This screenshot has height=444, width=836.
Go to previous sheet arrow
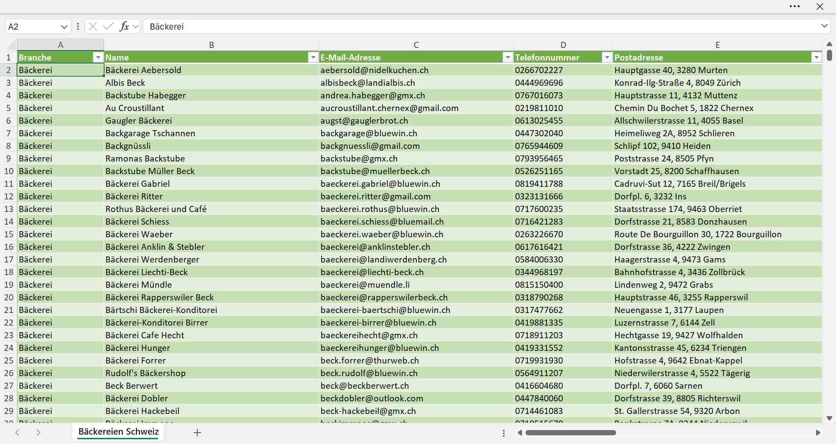(x=17, y=432)
